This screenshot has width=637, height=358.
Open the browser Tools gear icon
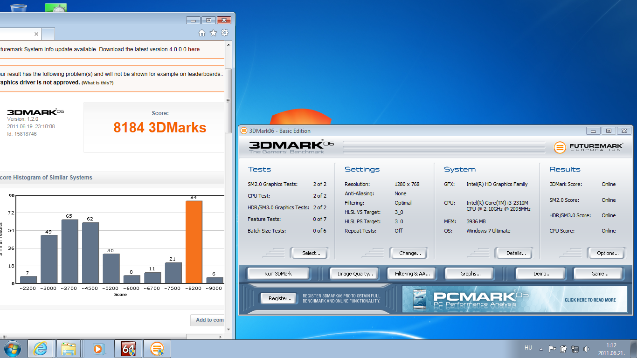225,33
